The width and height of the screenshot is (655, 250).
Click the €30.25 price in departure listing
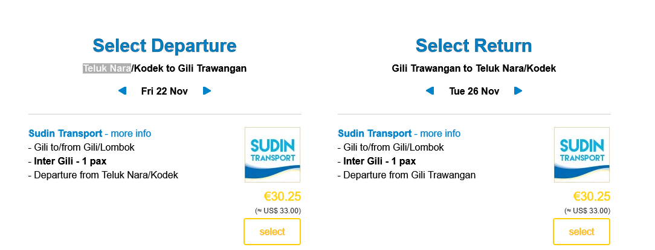282,196
